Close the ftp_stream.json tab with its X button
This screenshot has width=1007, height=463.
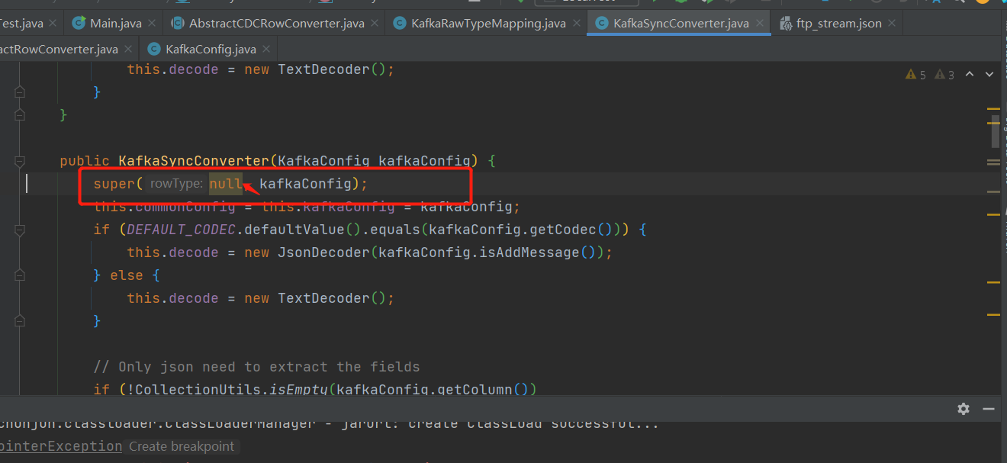[891, 23]
